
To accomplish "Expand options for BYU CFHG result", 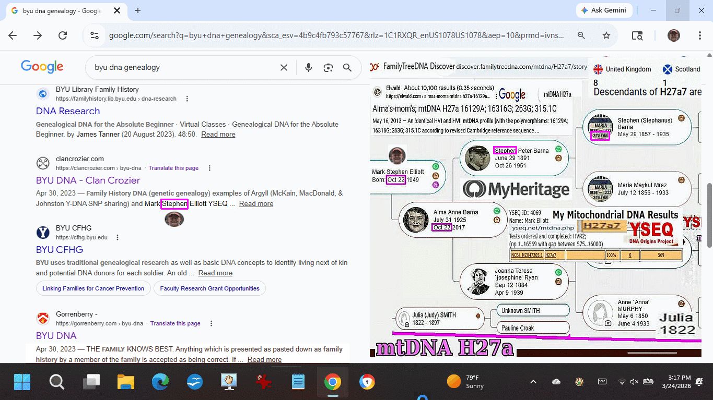I will (x=118, y=237).
